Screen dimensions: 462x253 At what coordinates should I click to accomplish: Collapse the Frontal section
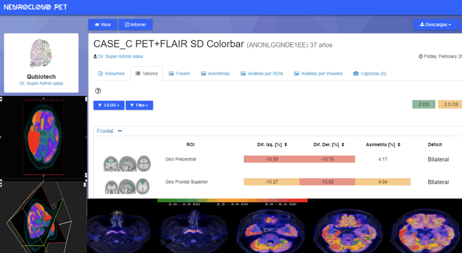120,131
